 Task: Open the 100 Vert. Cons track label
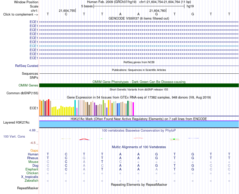click(14, 136)
